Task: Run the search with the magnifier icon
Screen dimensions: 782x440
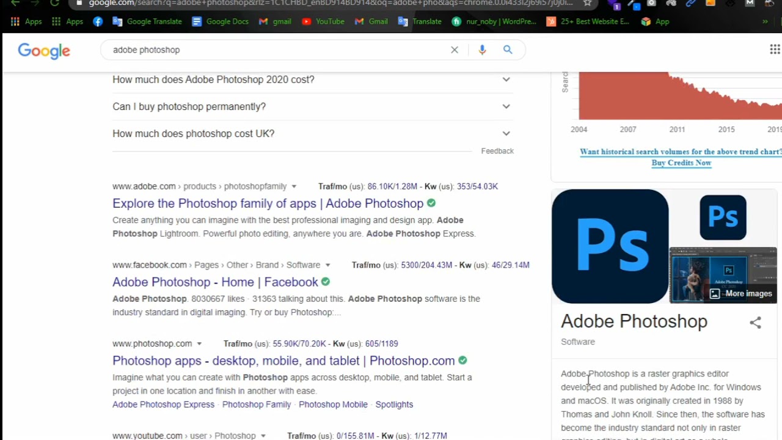Action: pyautogui.click(x=508, y=50)
